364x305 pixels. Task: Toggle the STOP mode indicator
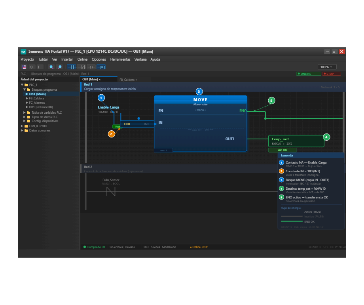[x=332, y=74]
